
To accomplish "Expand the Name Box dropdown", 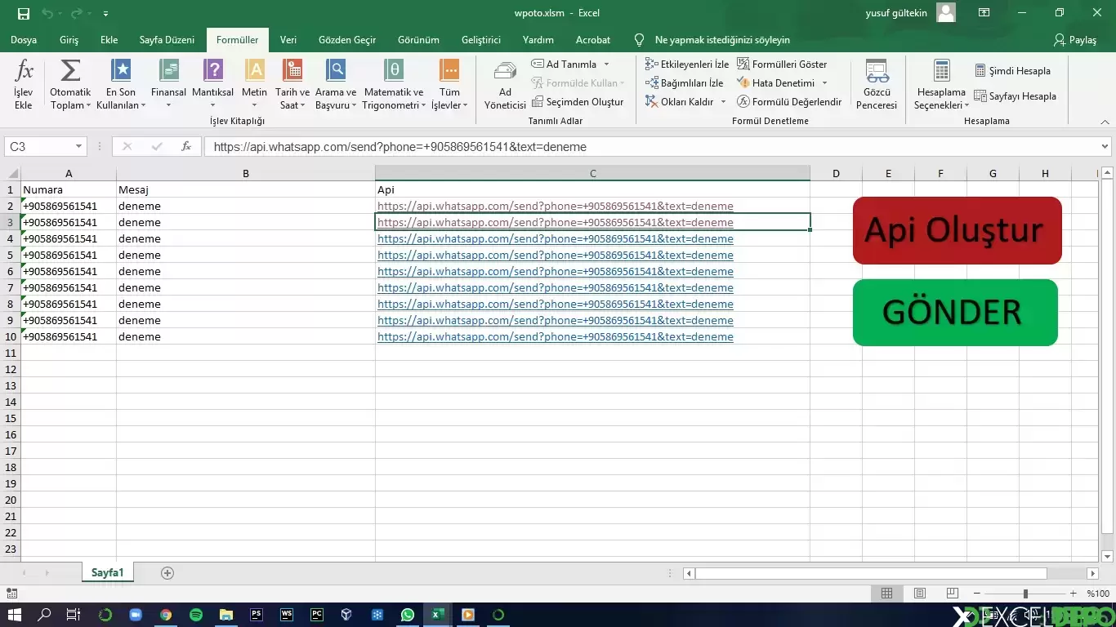I will coord(79,147).
